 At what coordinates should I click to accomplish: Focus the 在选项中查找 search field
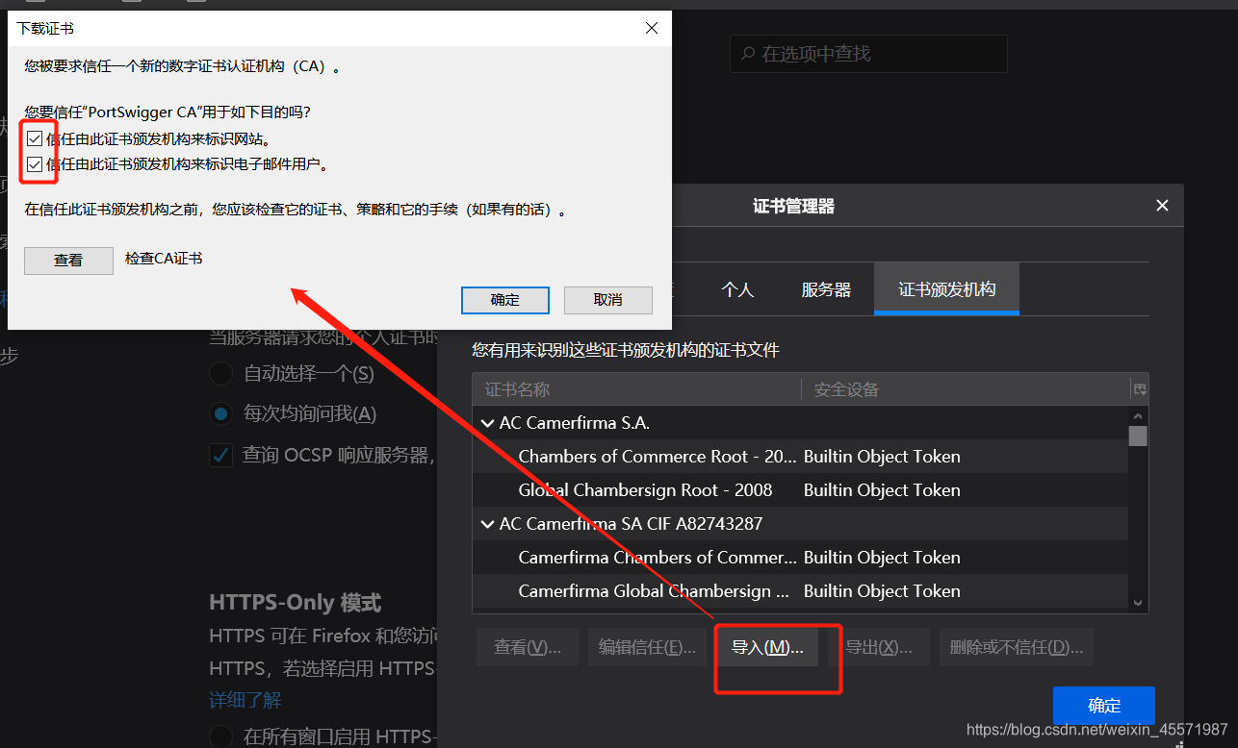pyautogui.click(x=868, y=54)
